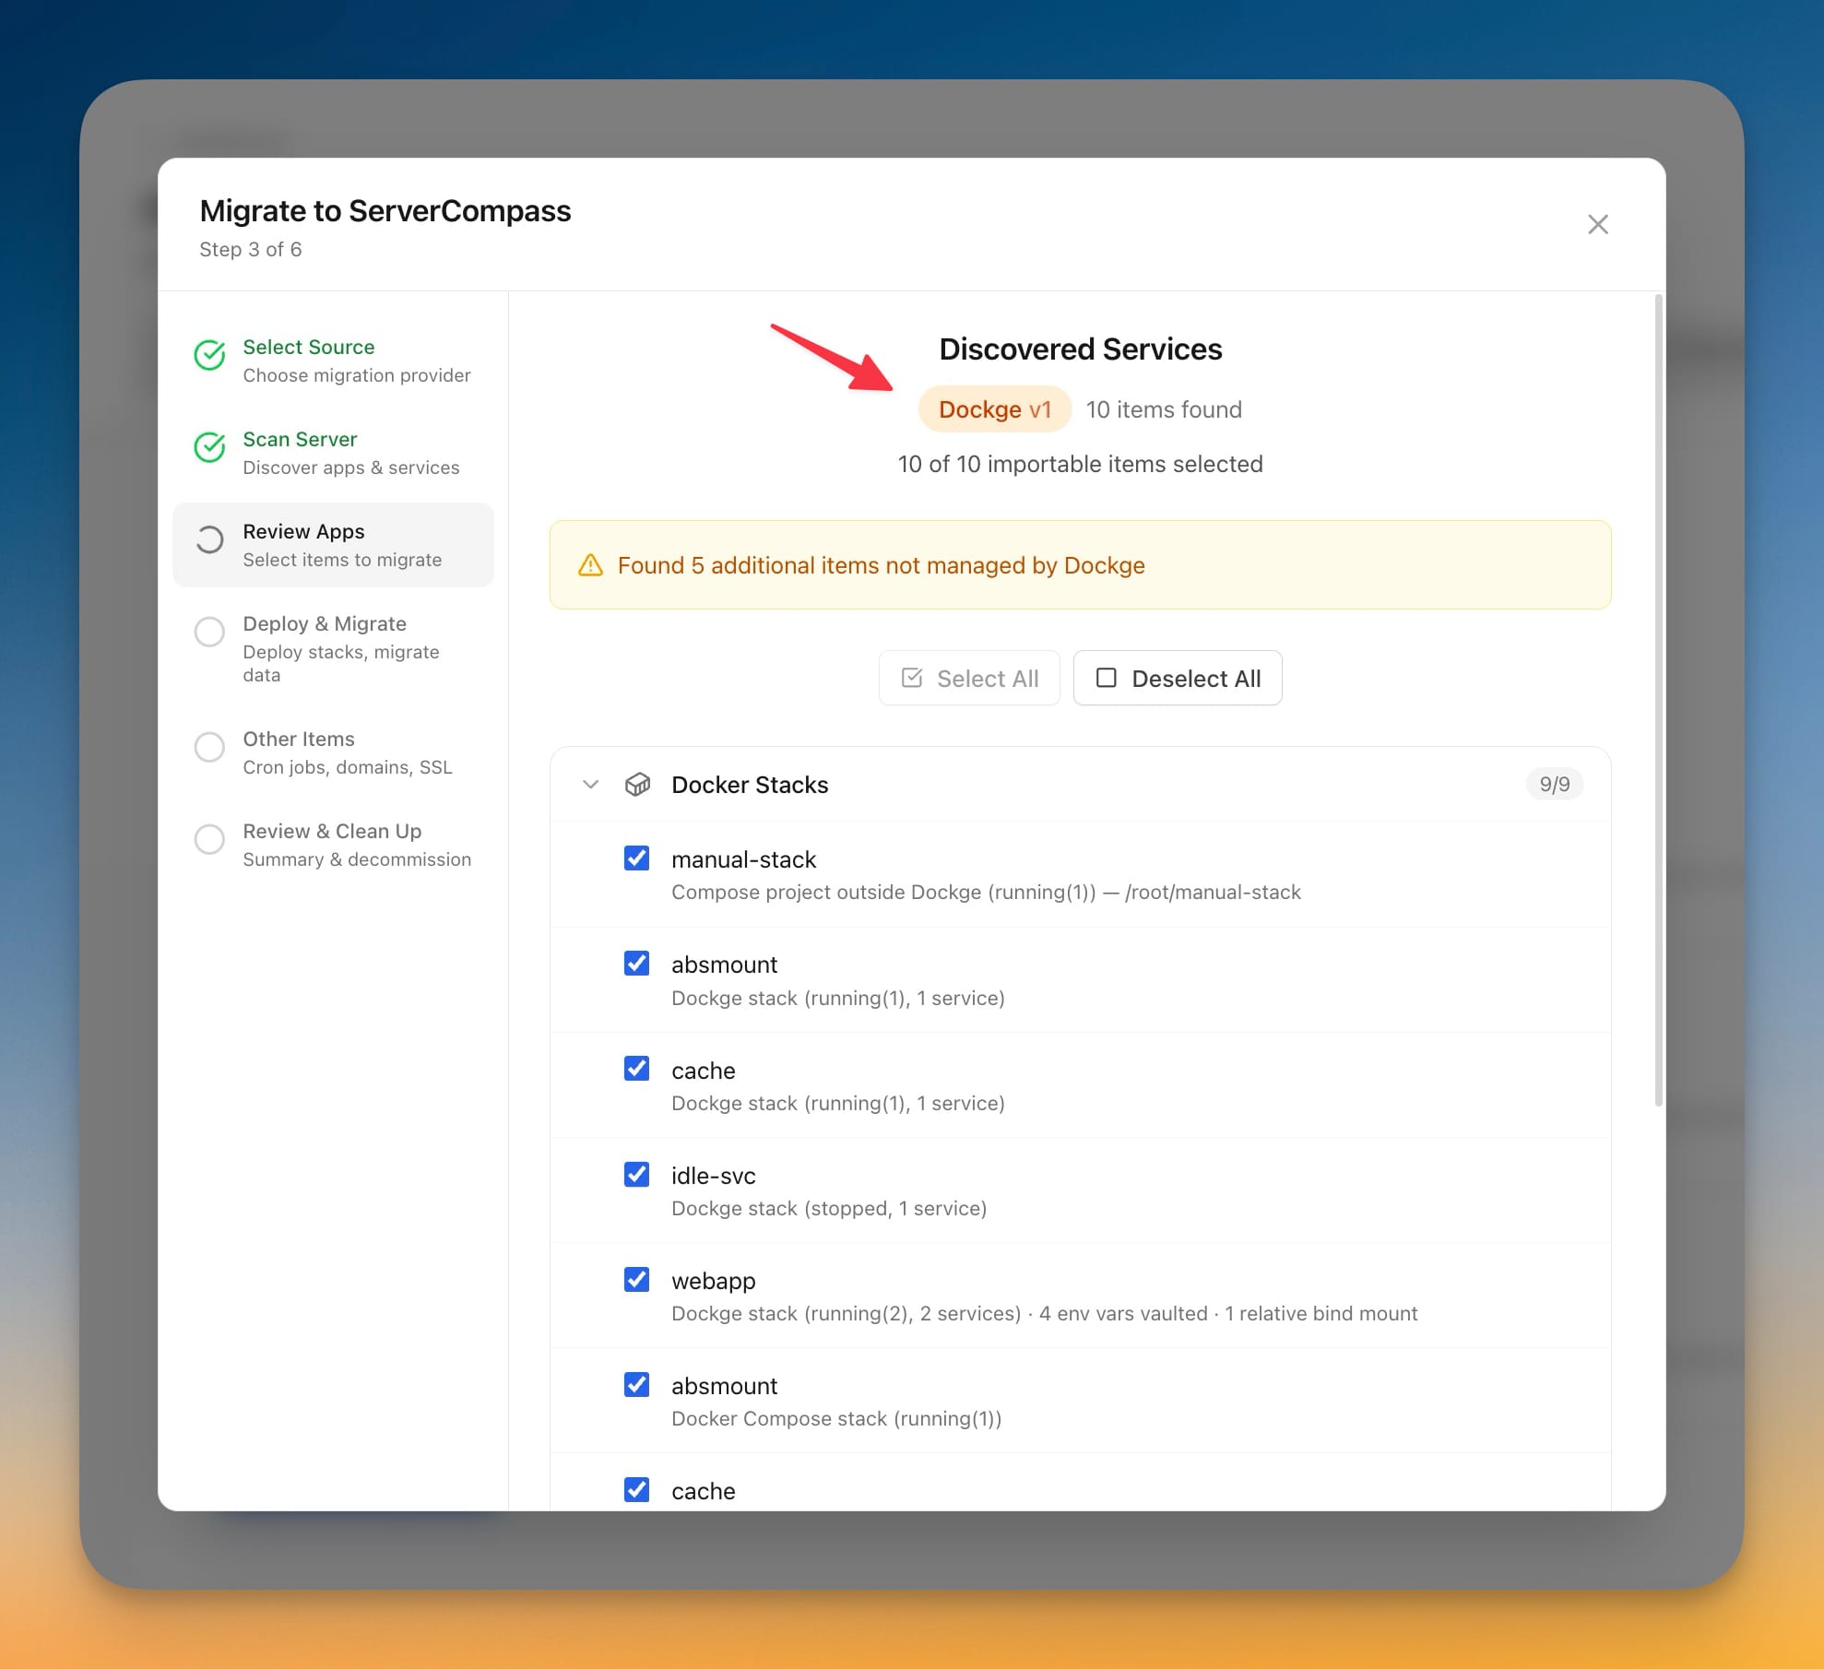Image resolution: width=1824 pixels, height=1669 pixels.
Task: Click 'Deploy stacks, migrate data' description text
Action: click(341, 664)
